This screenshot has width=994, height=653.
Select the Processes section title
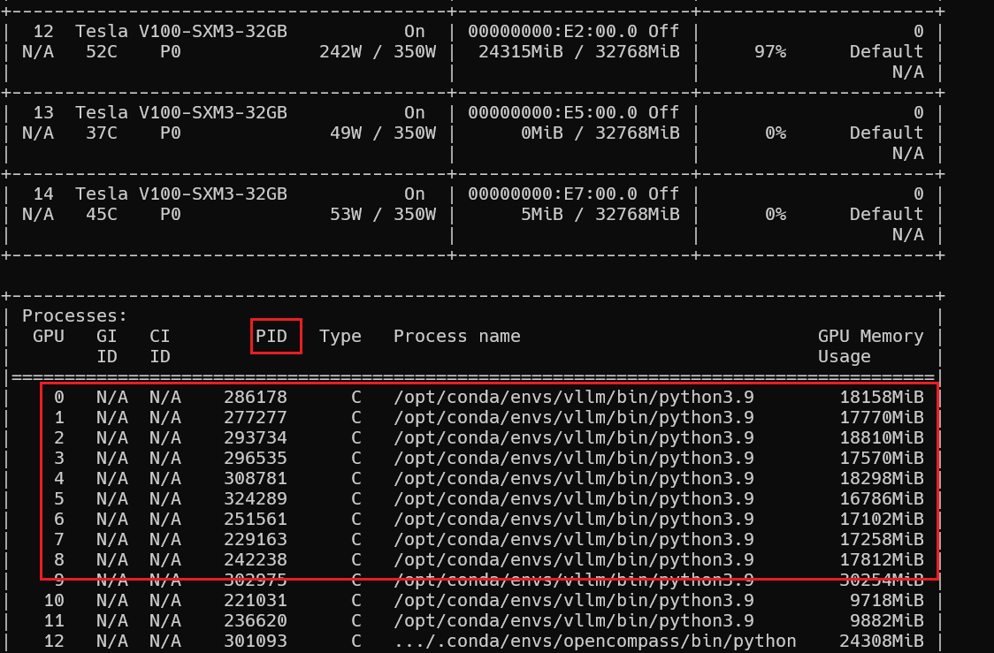click(x=73, y=315)
